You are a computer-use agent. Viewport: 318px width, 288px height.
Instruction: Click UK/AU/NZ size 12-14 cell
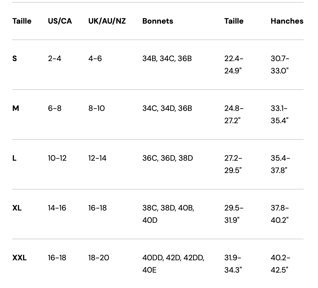97,158
